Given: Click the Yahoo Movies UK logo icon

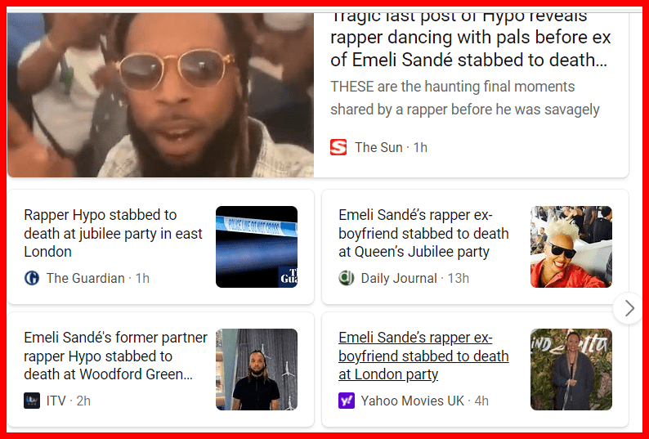Looking at the screenshot, I should pyautogui.click(x=347, y=401).
